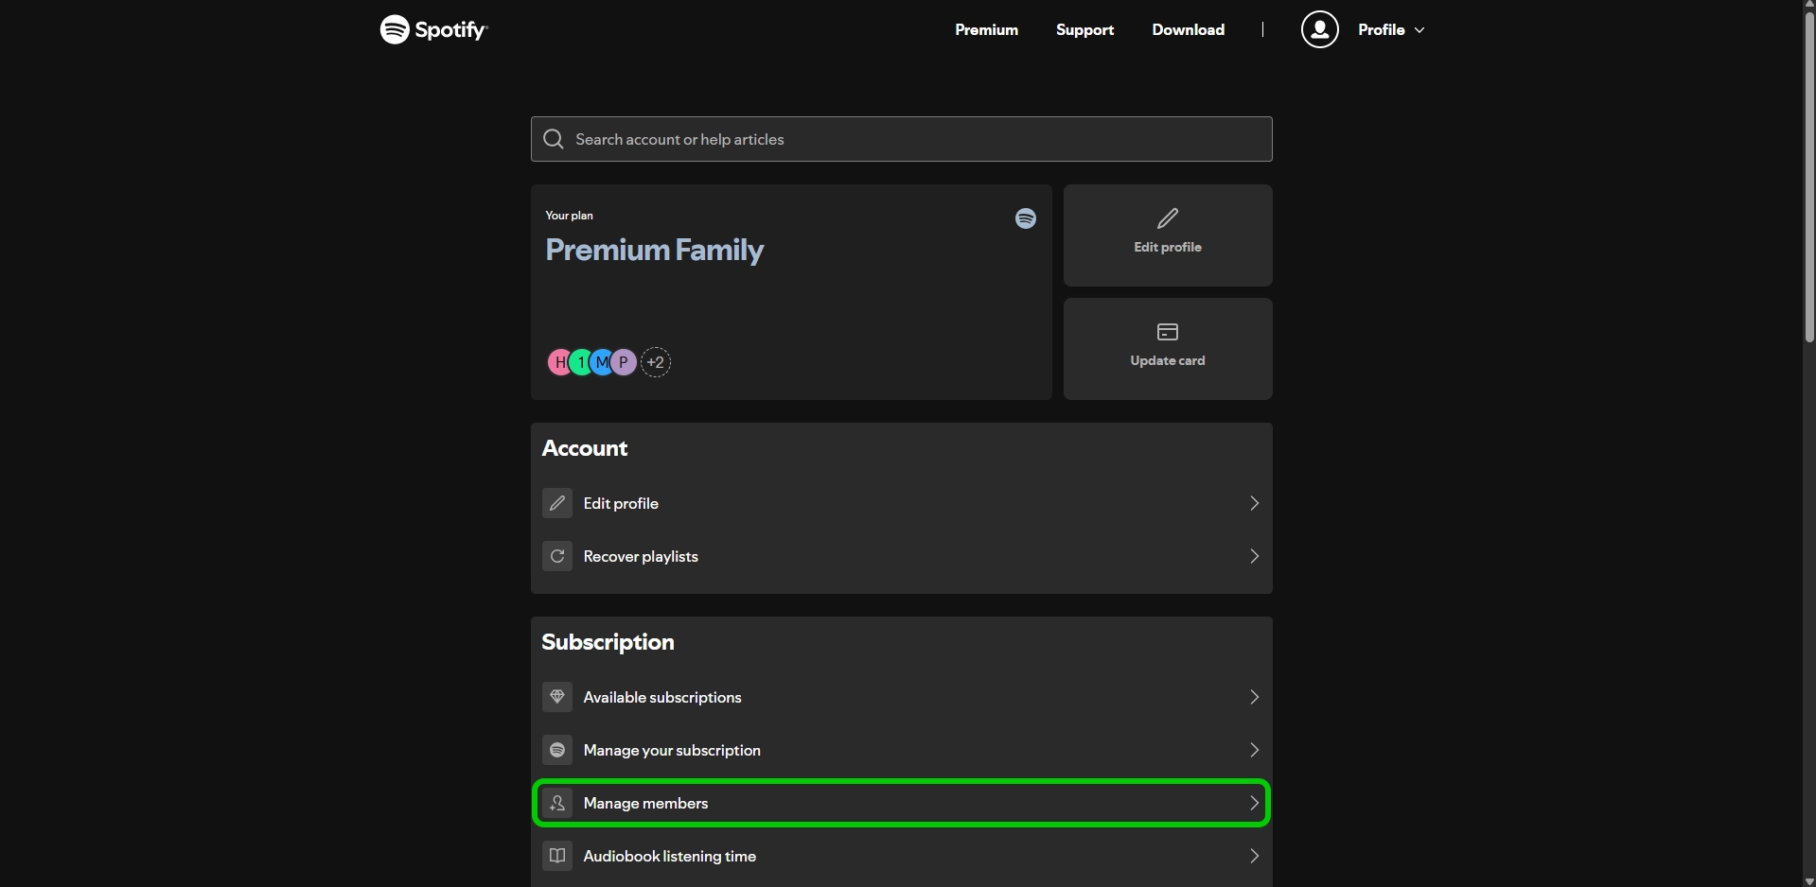Click the Spotify logo in header

tap(433, 29)
